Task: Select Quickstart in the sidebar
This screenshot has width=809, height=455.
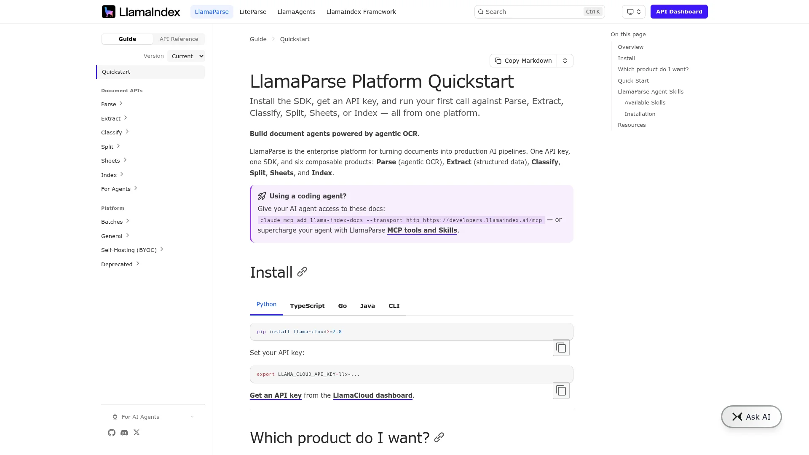Action: coord(151,72)
